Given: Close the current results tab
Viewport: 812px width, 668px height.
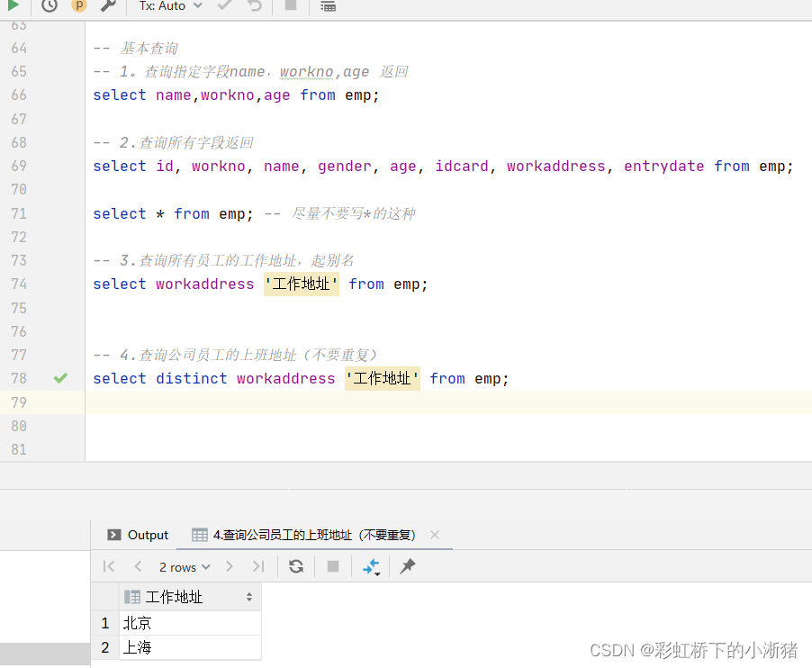Looking at the screenshot, I should 435,534.
